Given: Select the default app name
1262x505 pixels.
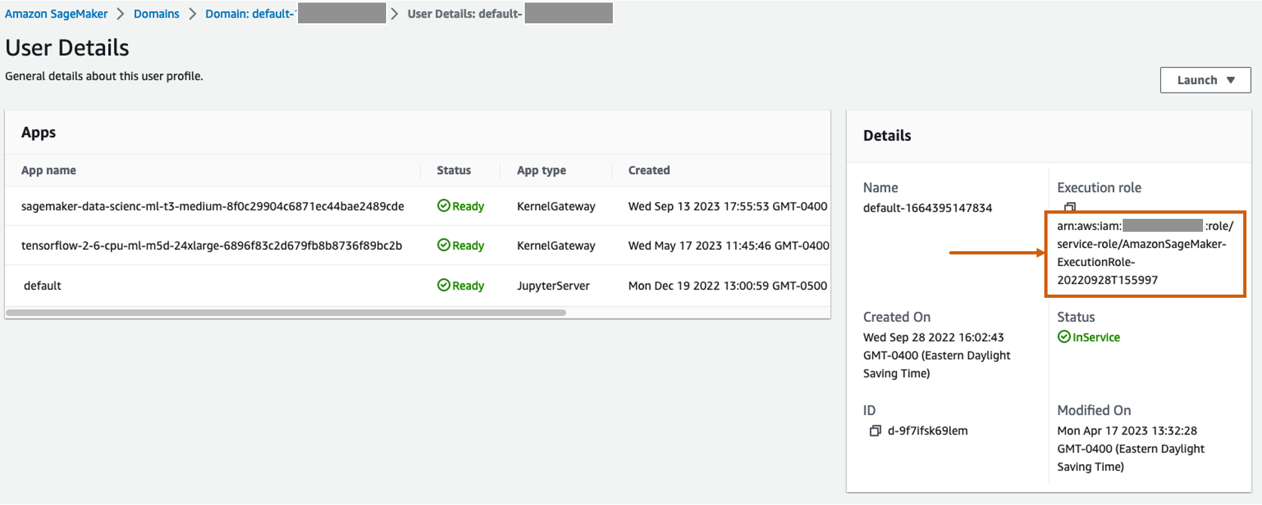Looking at the screenshot, I should point(43,286).
